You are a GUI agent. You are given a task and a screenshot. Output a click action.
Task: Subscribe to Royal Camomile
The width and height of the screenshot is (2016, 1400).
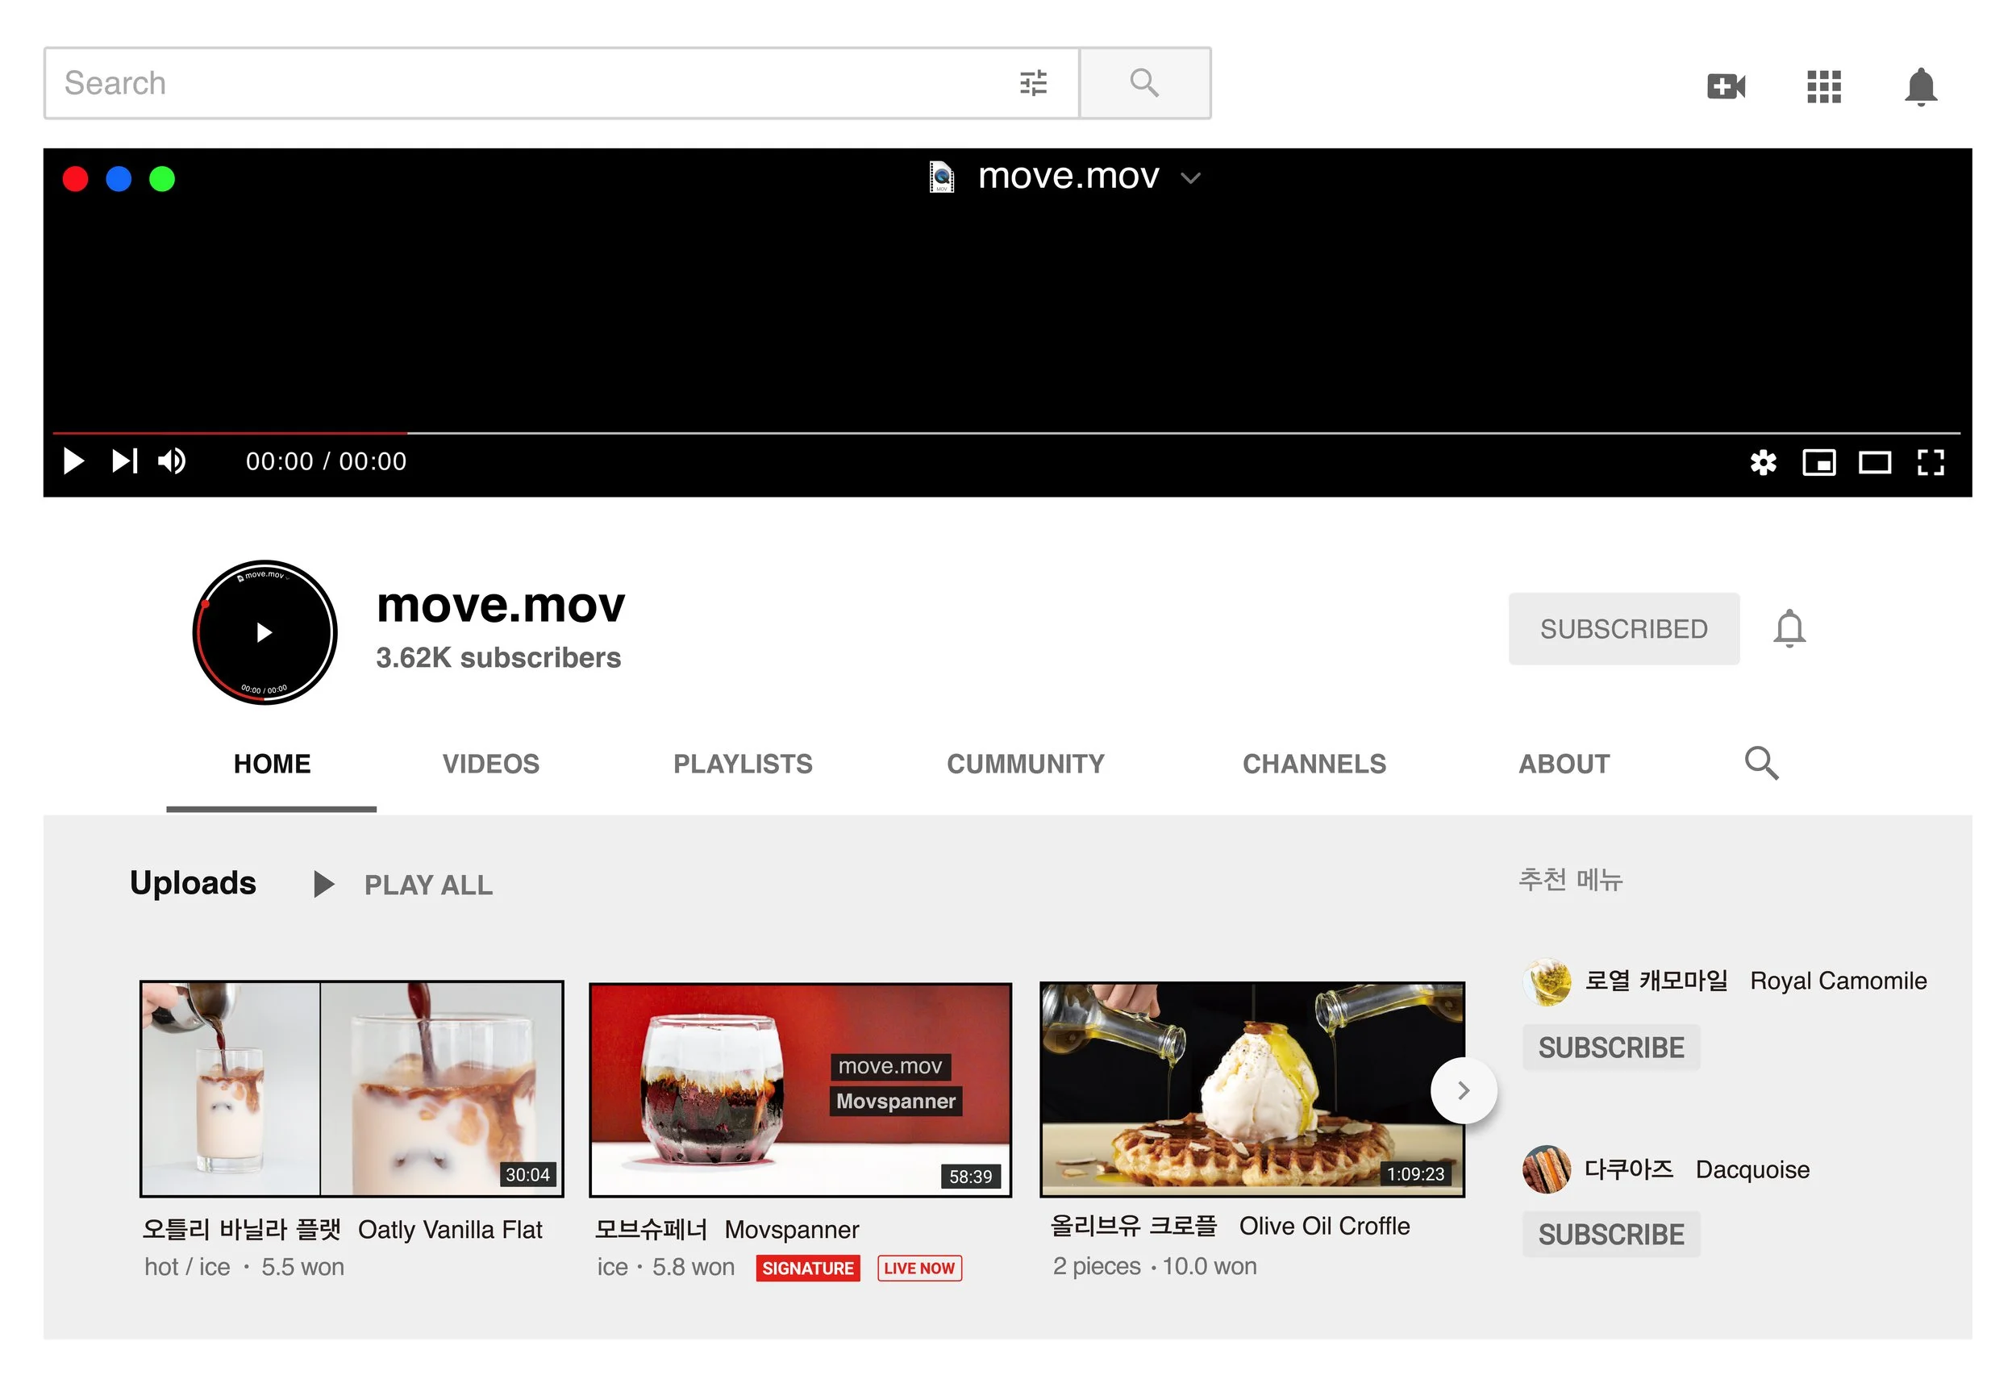pyautogui.click(x=1610, y=1048)
